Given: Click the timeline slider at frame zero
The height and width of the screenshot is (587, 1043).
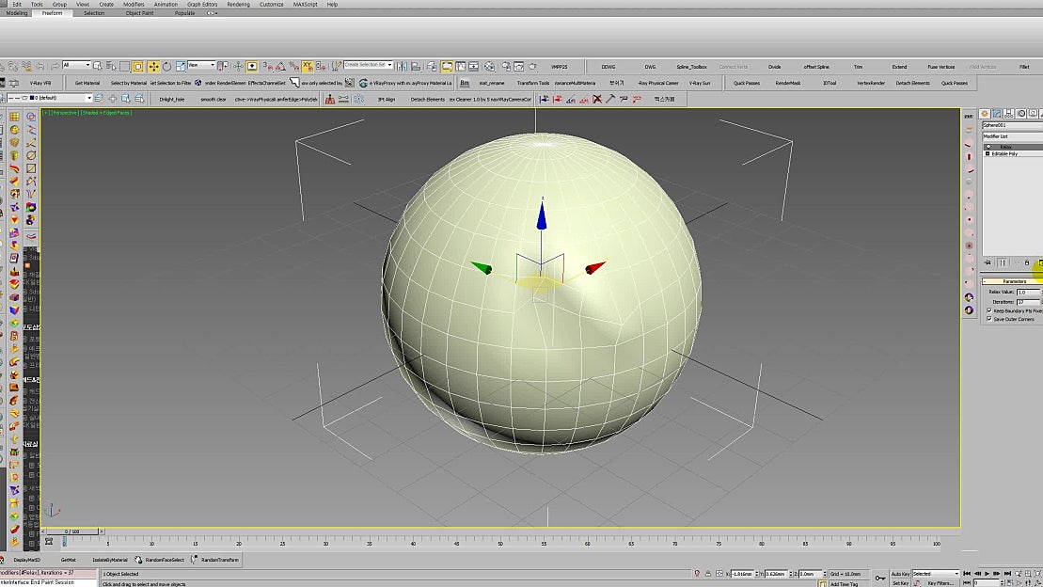Looking at the screenshot, I should pyautogui.click(x=71, y=531).
